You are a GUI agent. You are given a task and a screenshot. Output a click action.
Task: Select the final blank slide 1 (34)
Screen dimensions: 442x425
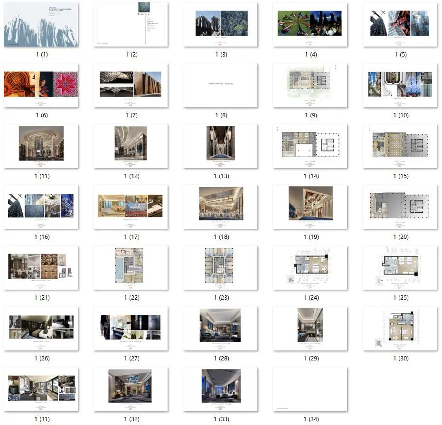click(310, 388)
